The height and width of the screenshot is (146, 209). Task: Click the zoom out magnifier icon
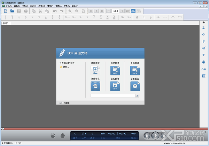[x=77, y=11]
